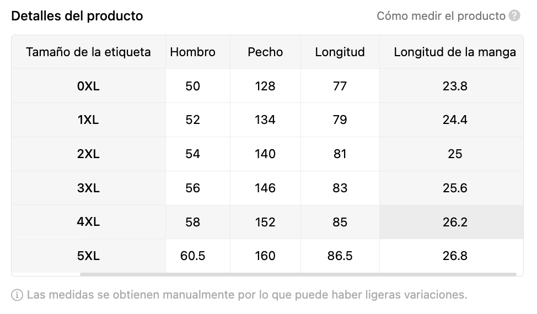Click the 'Longitud' column header
Viewport: 537px width, 314px height.
340,52
